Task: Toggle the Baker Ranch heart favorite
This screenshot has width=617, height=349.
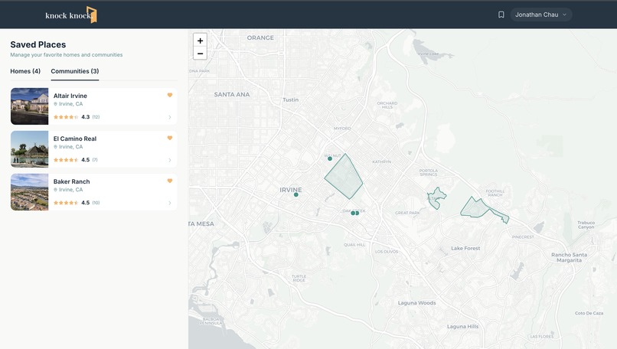Action: coord(170,181)
